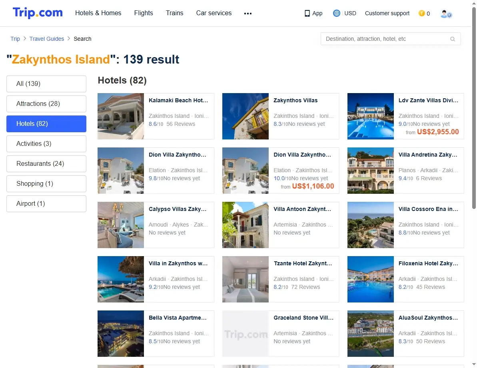Open AluaSoul Zakynthos listing title
This screenshot has width=477, height=368.
(428, 318)
